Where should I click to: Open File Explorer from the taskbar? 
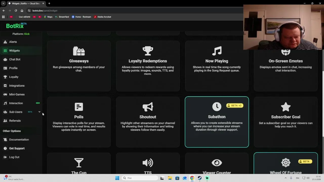170,178
